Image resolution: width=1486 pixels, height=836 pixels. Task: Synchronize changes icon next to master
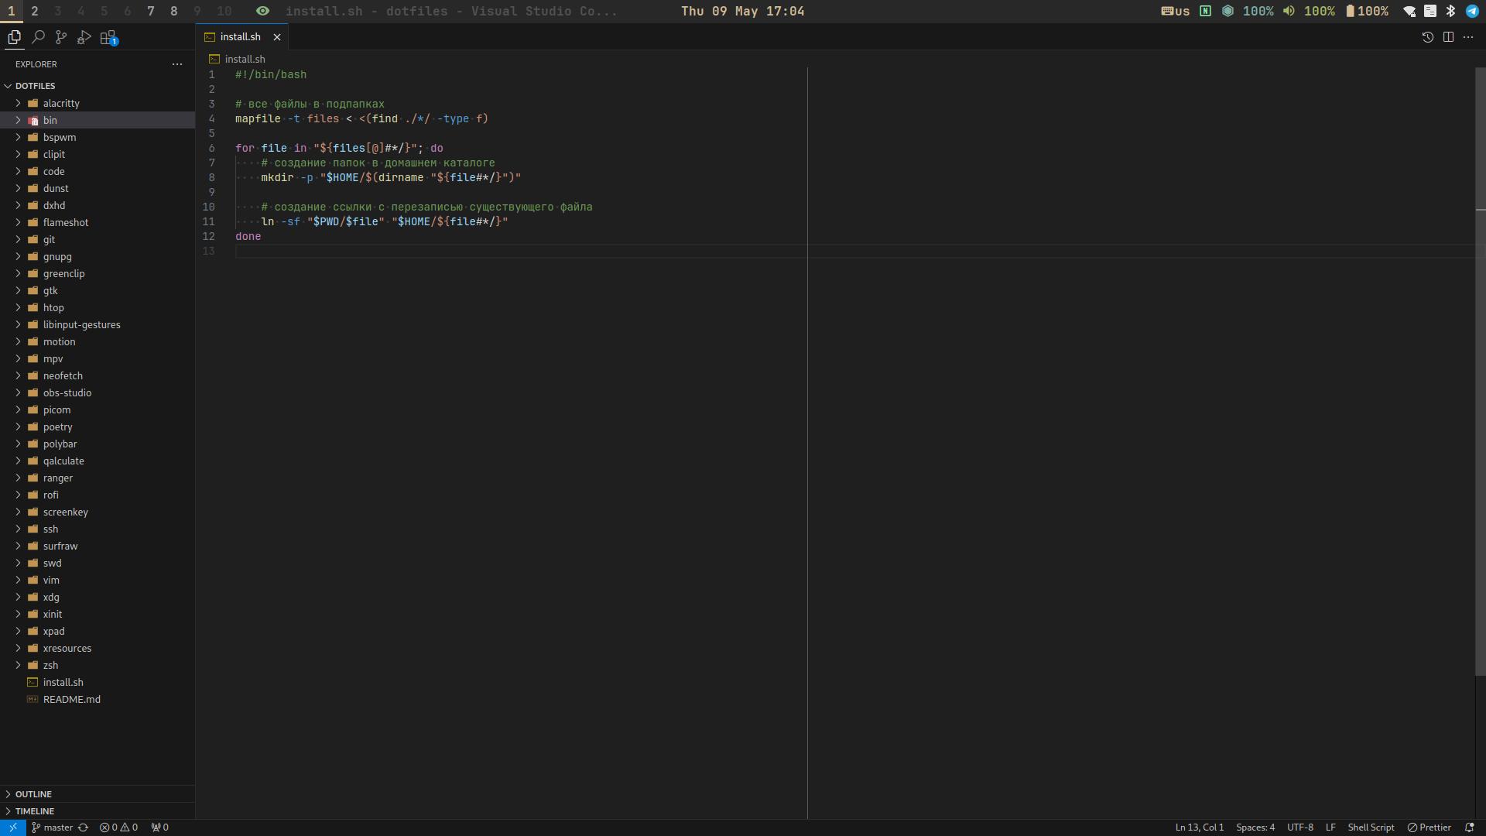pos(83,827)
